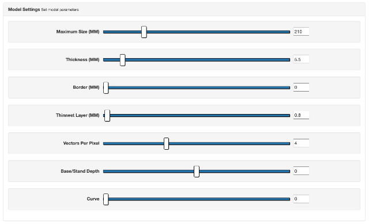Focus the Thickness value field
The width and height of the screenshot is (369, 224).
[x=301, y=59]
